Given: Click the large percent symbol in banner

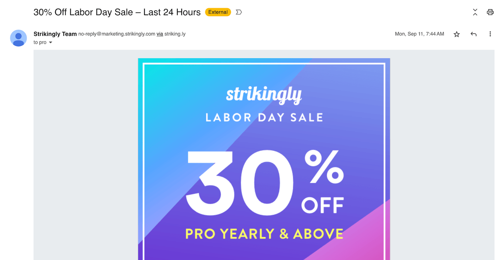Looking at the screenshot, I should (324, 167).
